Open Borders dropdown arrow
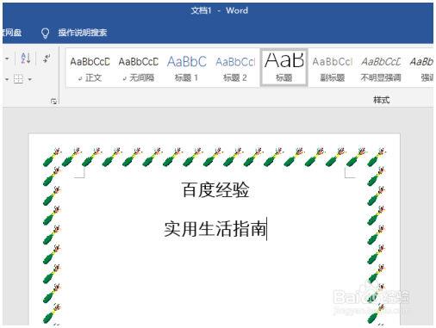This screenshot has width=436, height=328. tap(29, 79)
